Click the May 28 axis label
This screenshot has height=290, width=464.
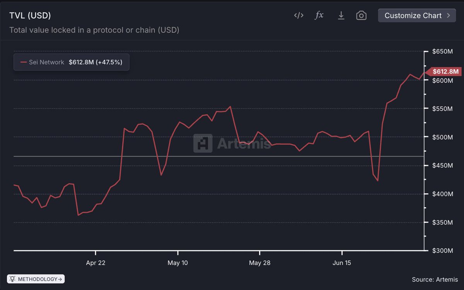260,263
